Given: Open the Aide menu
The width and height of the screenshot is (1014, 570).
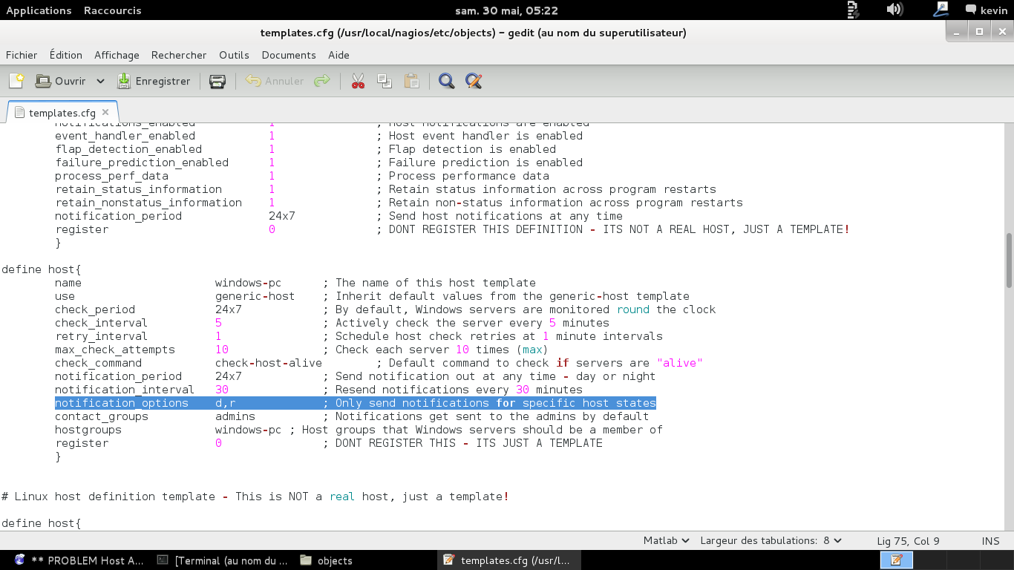Looking at the screenshot, I should (x=338, y=55).
